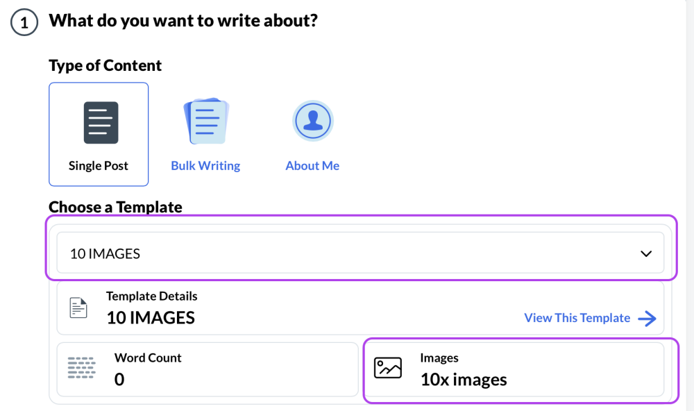The height and width of the screenshot is (411, 694).
Task: Click the Choose a Template heading
Action: [115, 207]
